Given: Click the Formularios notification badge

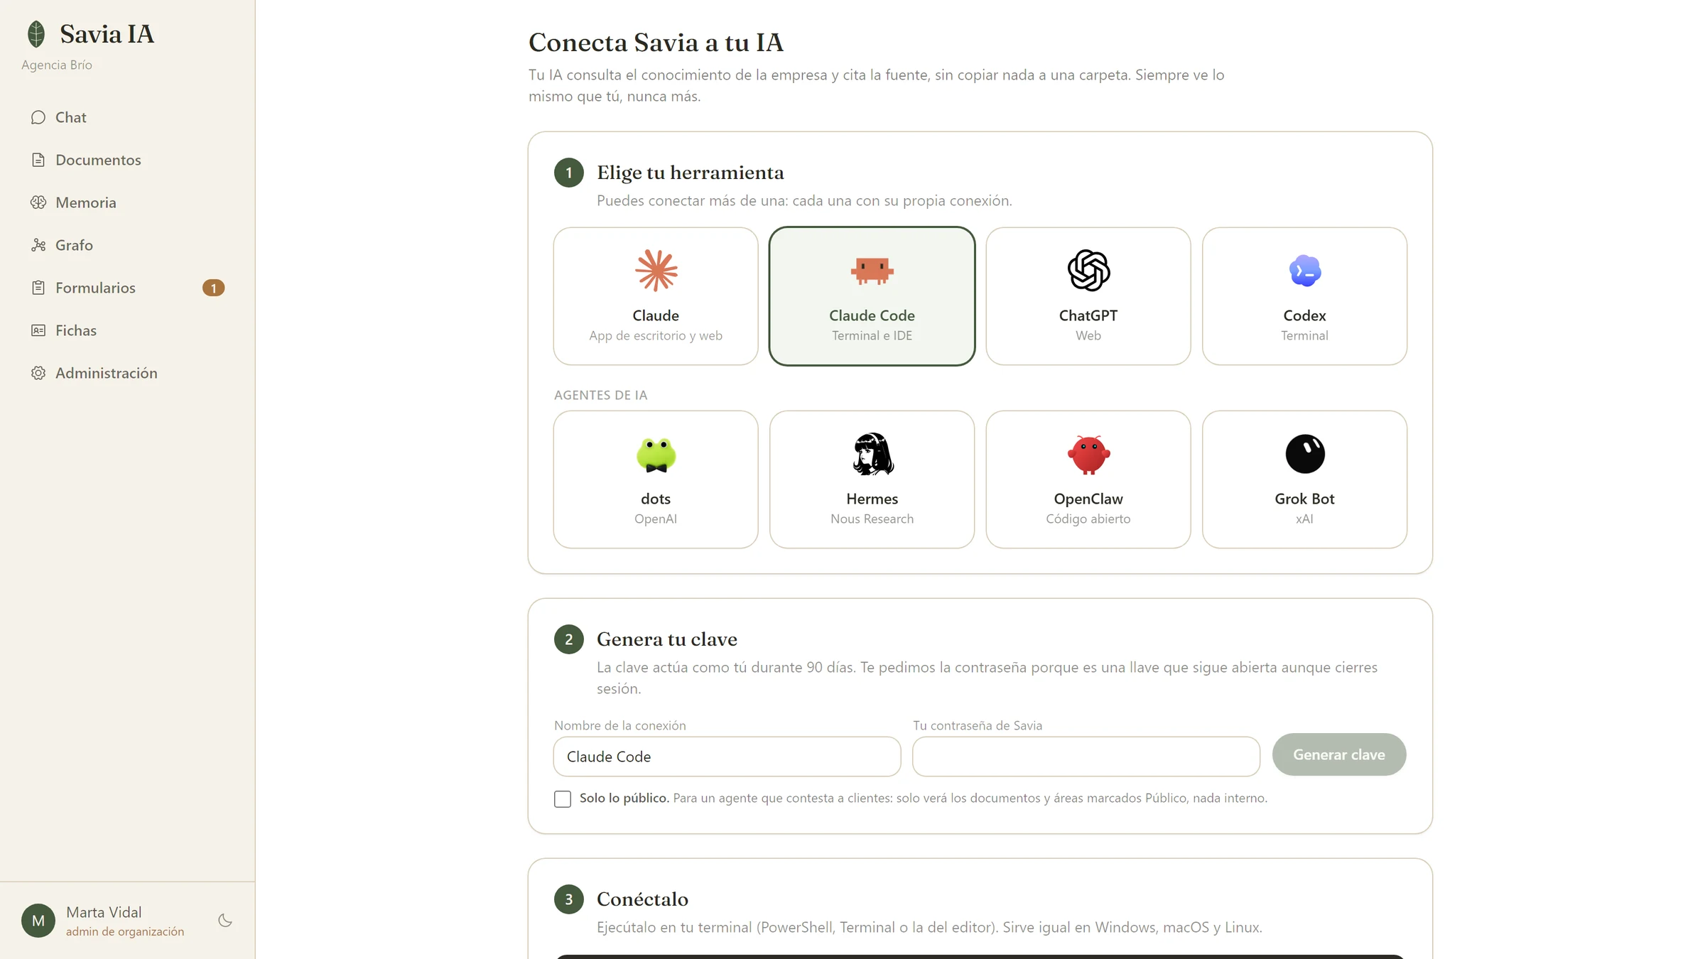Looking at the screenshot, I should (213, 288).
